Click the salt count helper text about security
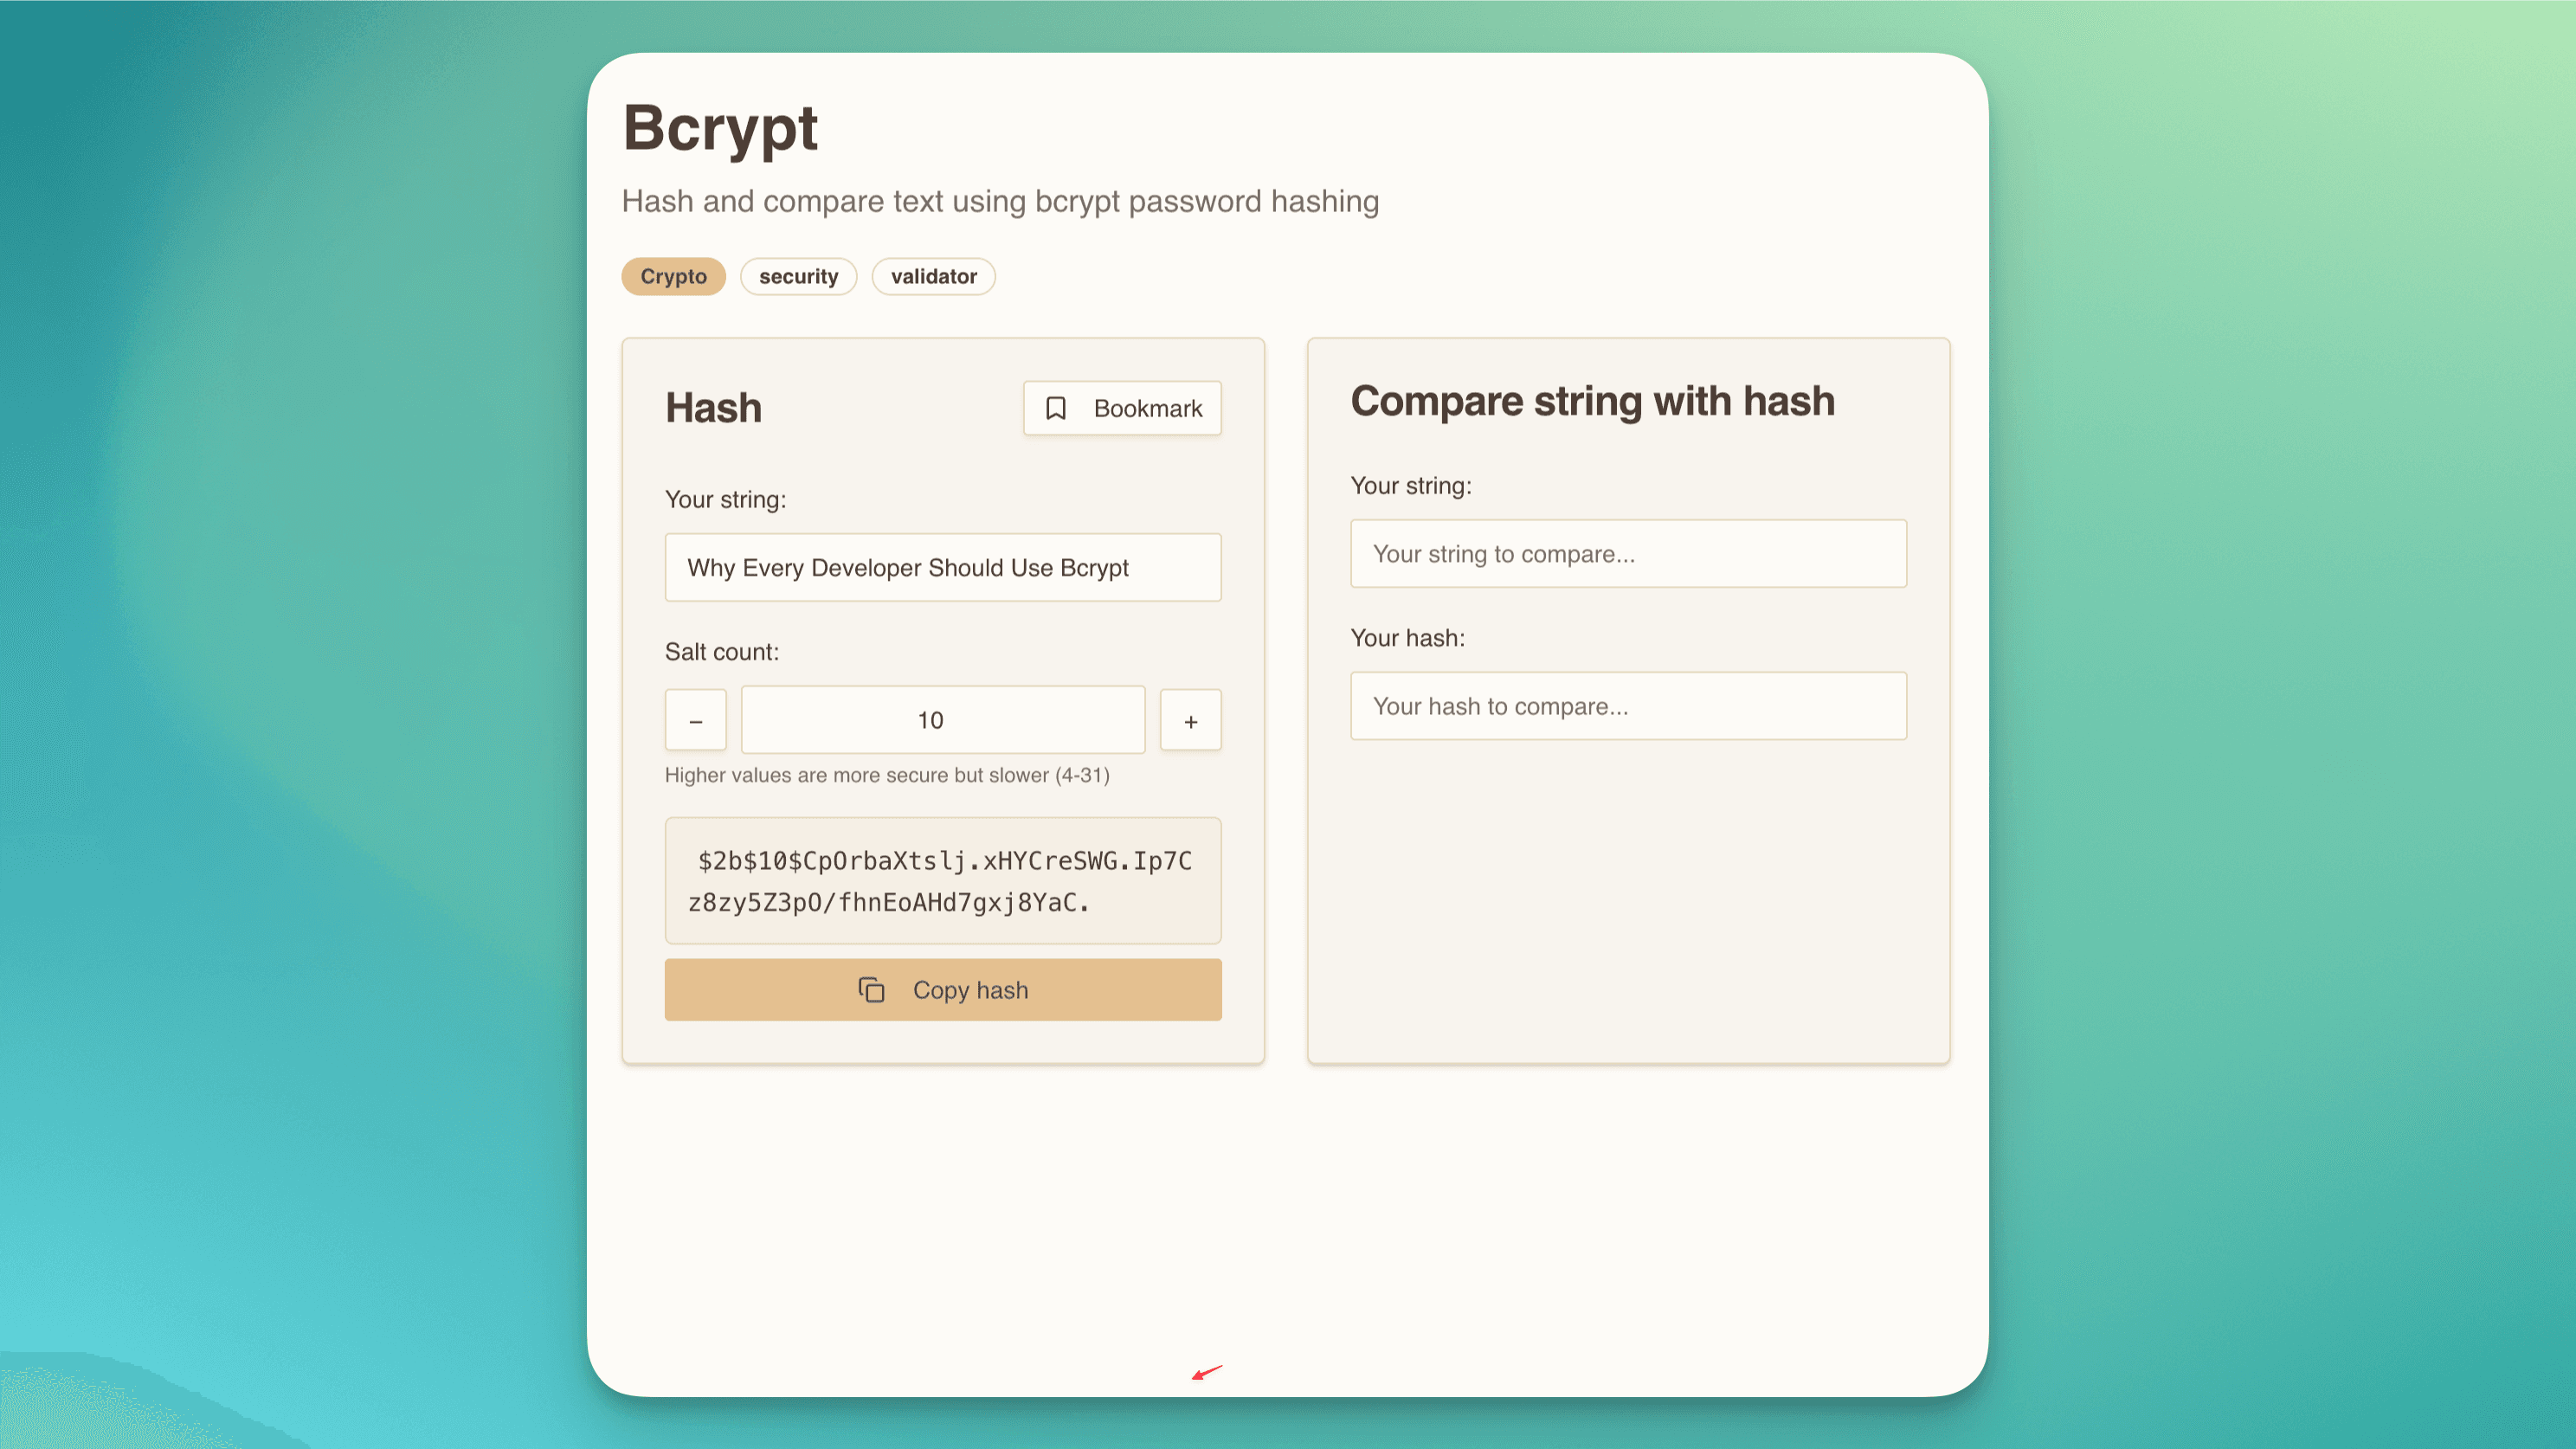This screenshot has height=1449, width=2576. 887,774
